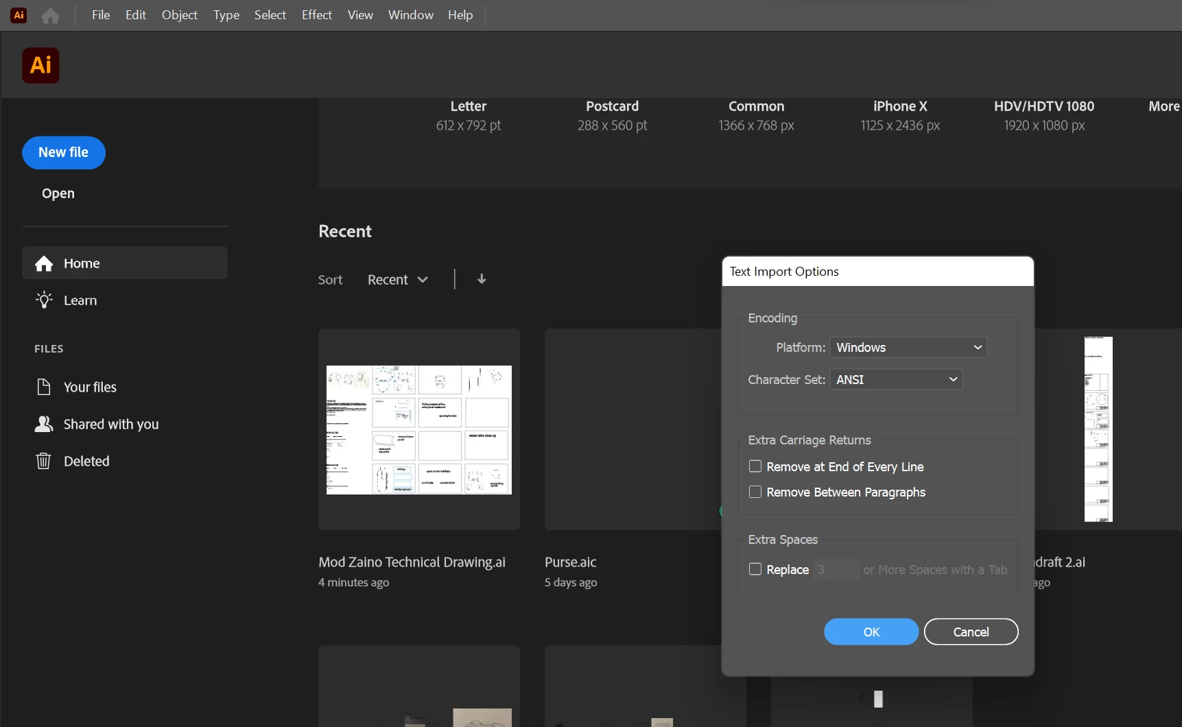1182x727 pixels.
Task: Click the New file button
Action: pyautogui.click(x=64, y=152)
